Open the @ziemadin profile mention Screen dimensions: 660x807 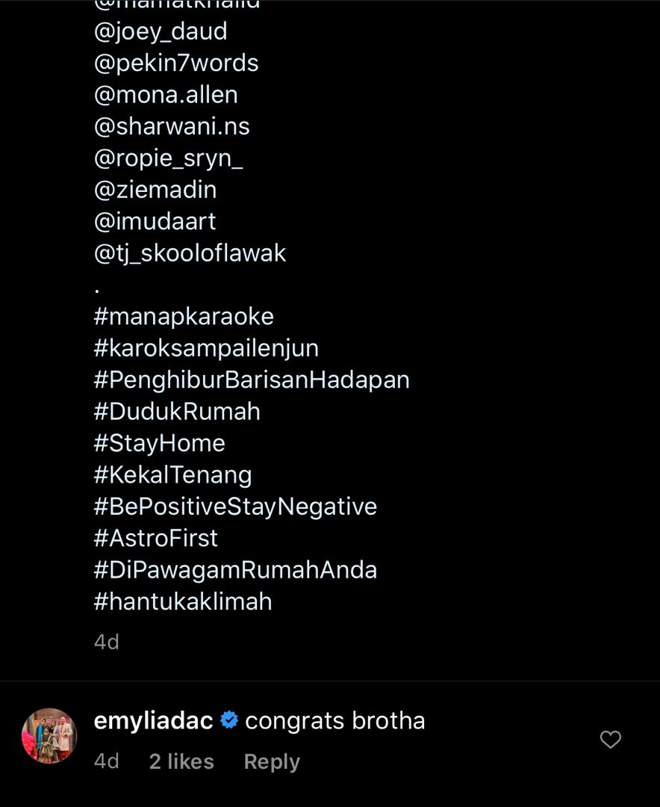tap(155, 190)
